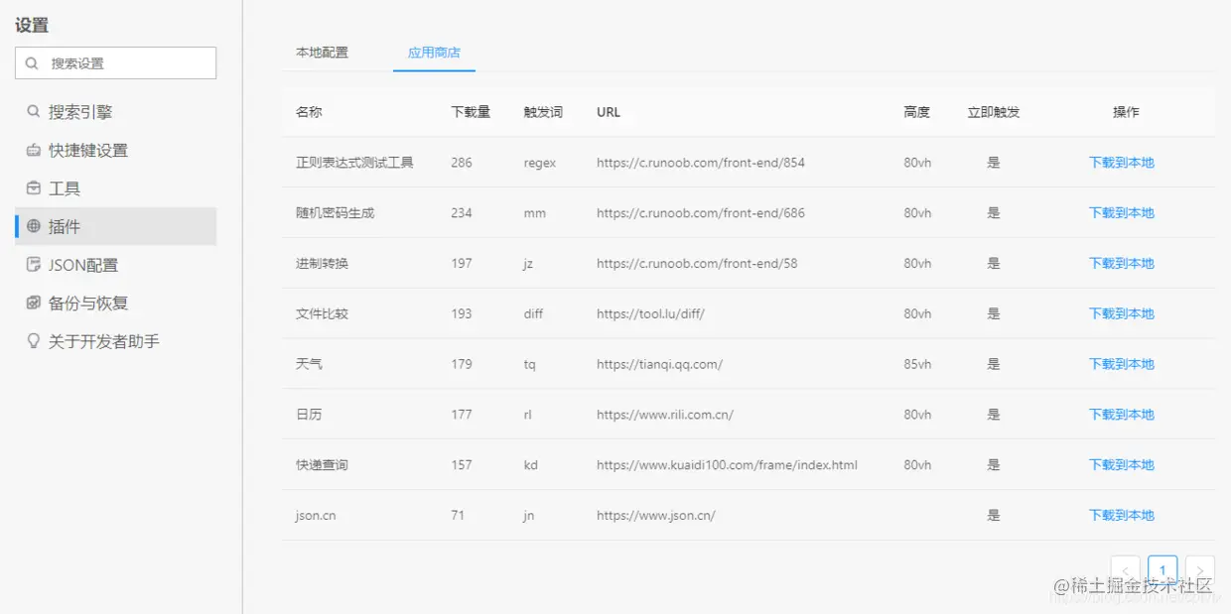The width and height of the screenshot is (1231, 614).
Task: Click the 插件 globe icon
Action: coord(34,226)
